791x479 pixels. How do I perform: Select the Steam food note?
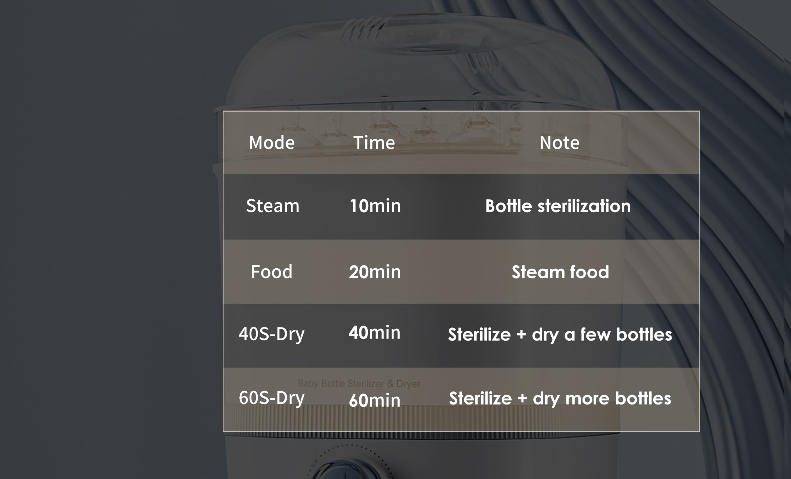pyautogui.click(x=560, y=272)
